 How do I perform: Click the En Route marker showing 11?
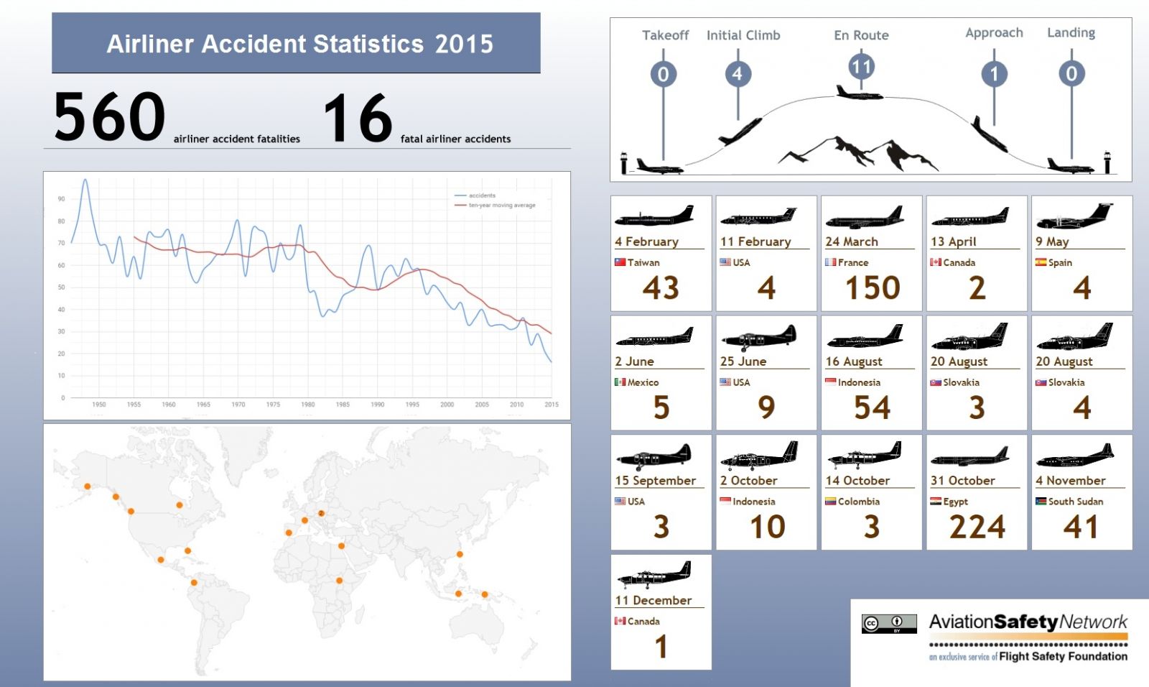(860, 67)
